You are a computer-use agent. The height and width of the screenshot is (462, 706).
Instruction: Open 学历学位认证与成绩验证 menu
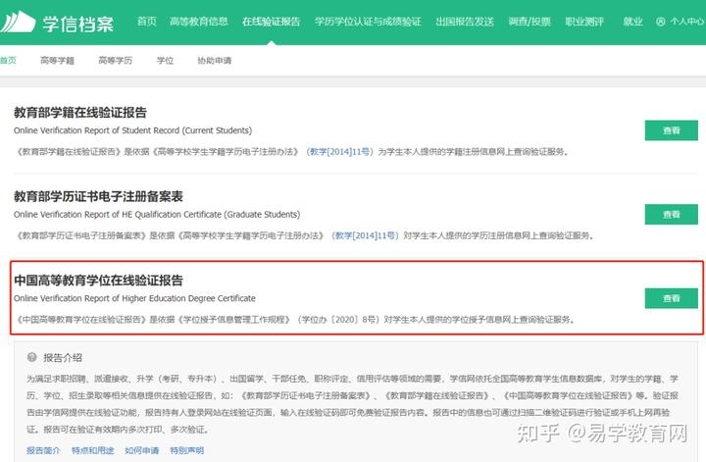tap(368, 22)
